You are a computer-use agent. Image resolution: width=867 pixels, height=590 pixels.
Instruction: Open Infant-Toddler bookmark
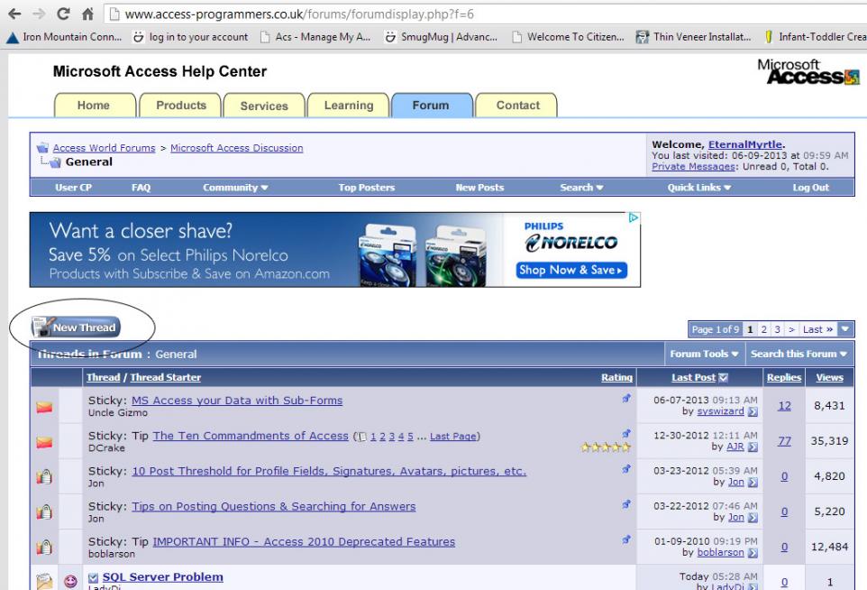pyautogui.click(x=814, y=37)
